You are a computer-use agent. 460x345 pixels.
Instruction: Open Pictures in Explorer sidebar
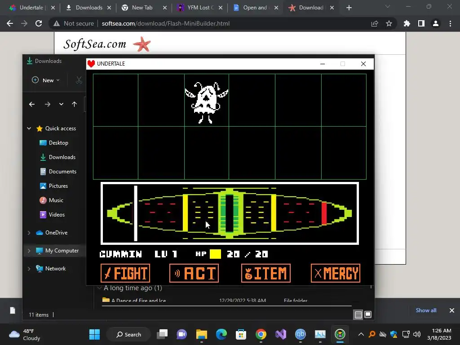54,186
